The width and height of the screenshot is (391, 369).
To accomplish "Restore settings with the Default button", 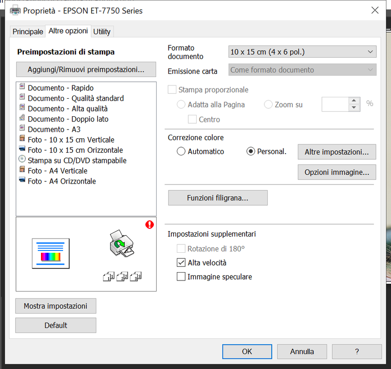I will click(x=56, y=325).
